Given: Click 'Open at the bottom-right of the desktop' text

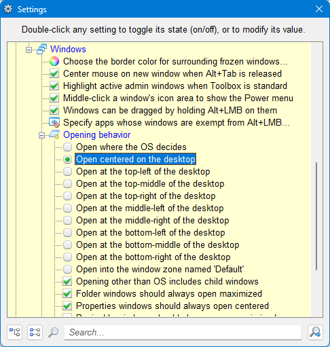Looking at the screenshot, I should (x=153, y=257).
